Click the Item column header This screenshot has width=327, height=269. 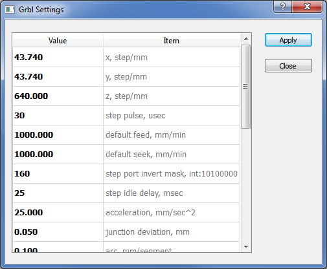[x=172, y=41]
